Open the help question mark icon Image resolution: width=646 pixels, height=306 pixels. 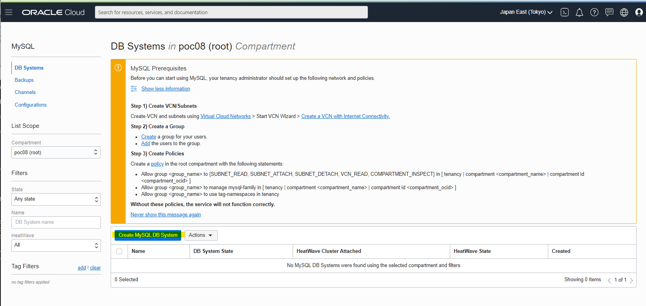tap(594, 12)
